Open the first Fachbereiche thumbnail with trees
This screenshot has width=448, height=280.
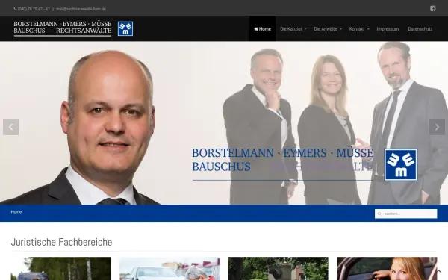61,268
